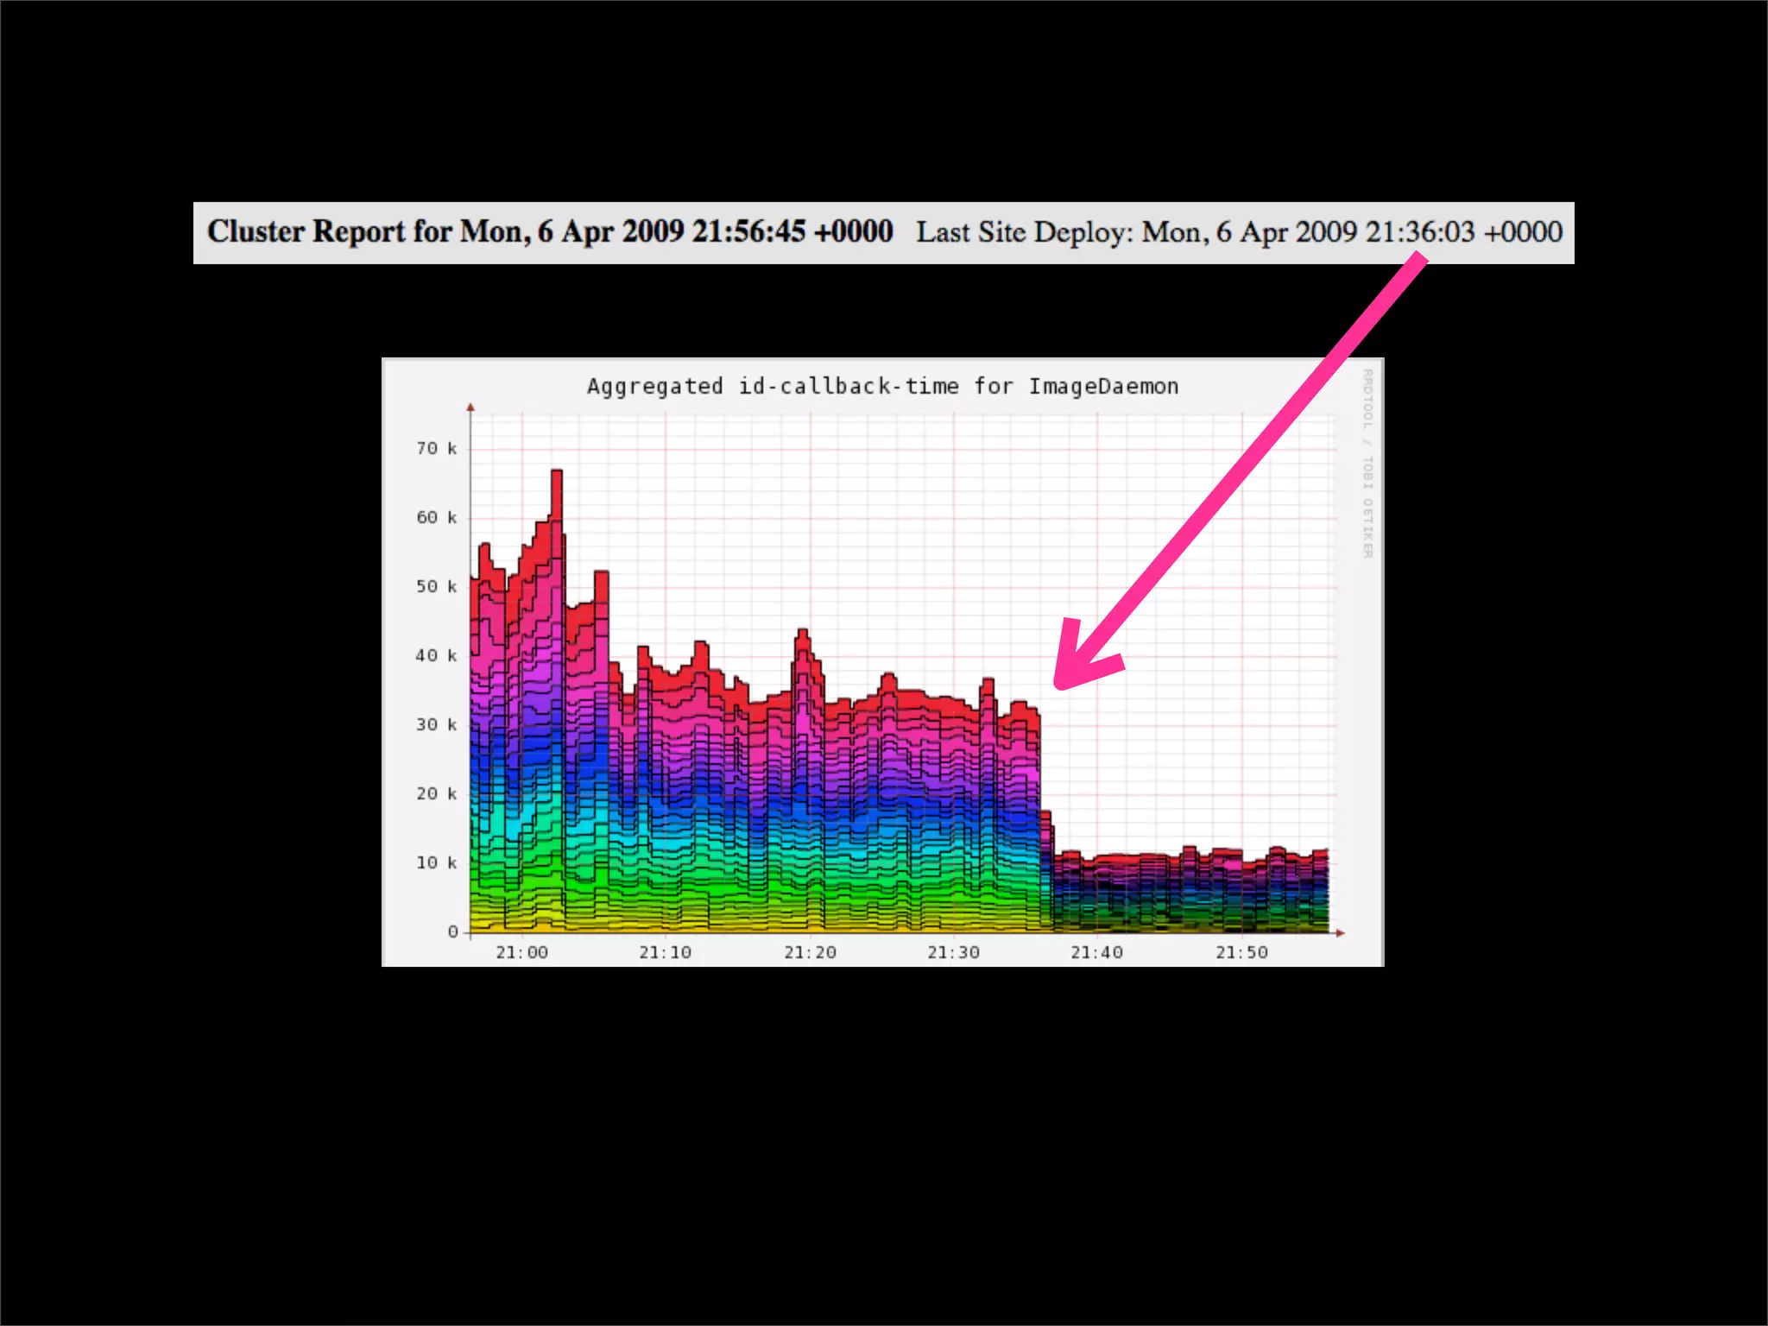Click the 30 k y-axis label
The height and width of the screenshot is (1326, 1768).
tap(436, 724)
